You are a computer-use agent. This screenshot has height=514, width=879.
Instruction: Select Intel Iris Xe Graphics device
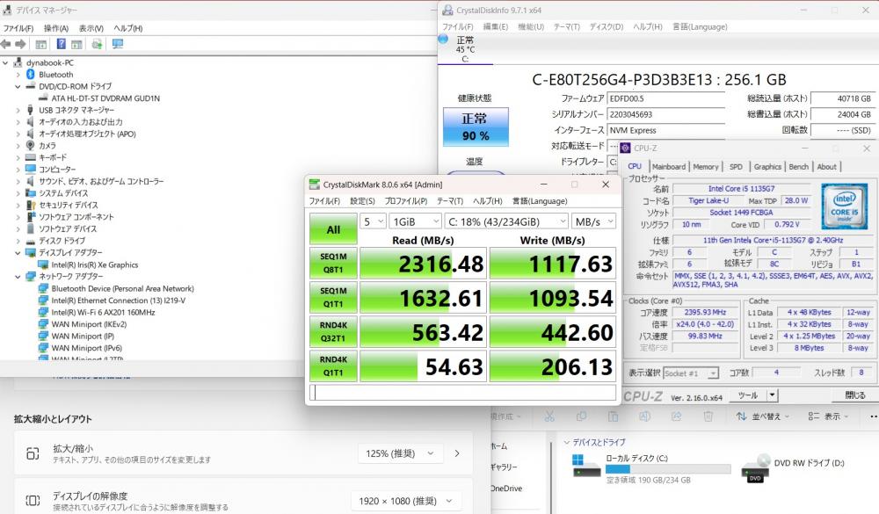(x=94, y=264)
